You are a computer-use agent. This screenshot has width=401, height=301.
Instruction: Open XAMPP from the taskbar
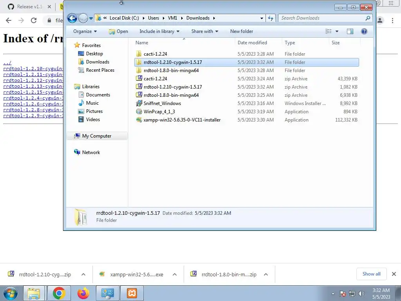tap(132, 293)
